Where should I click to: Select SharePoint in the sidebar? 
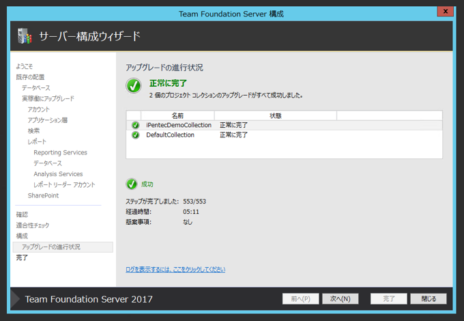[43, 195]
